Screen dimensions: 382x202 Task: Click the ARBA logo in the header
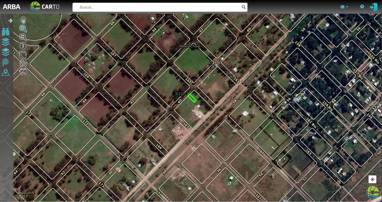coord(12,7)
